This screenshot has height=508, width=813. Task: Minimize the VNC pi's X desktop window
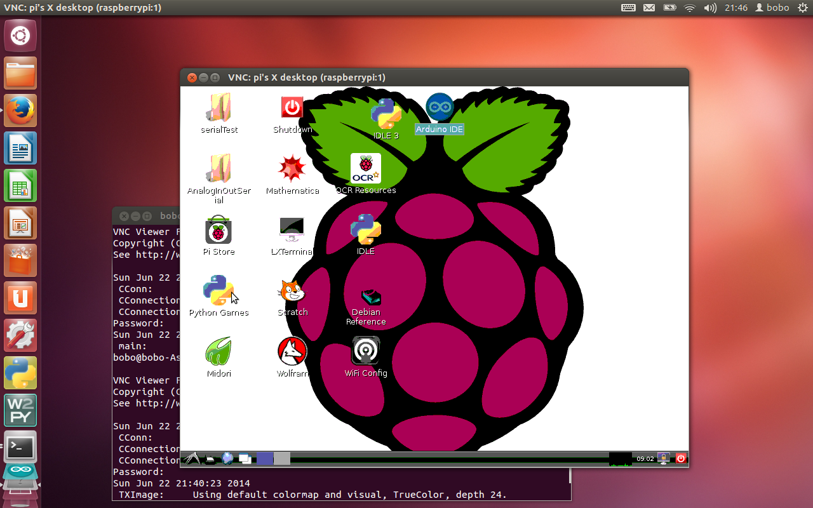pyautogui.click(x=203, y=77)
